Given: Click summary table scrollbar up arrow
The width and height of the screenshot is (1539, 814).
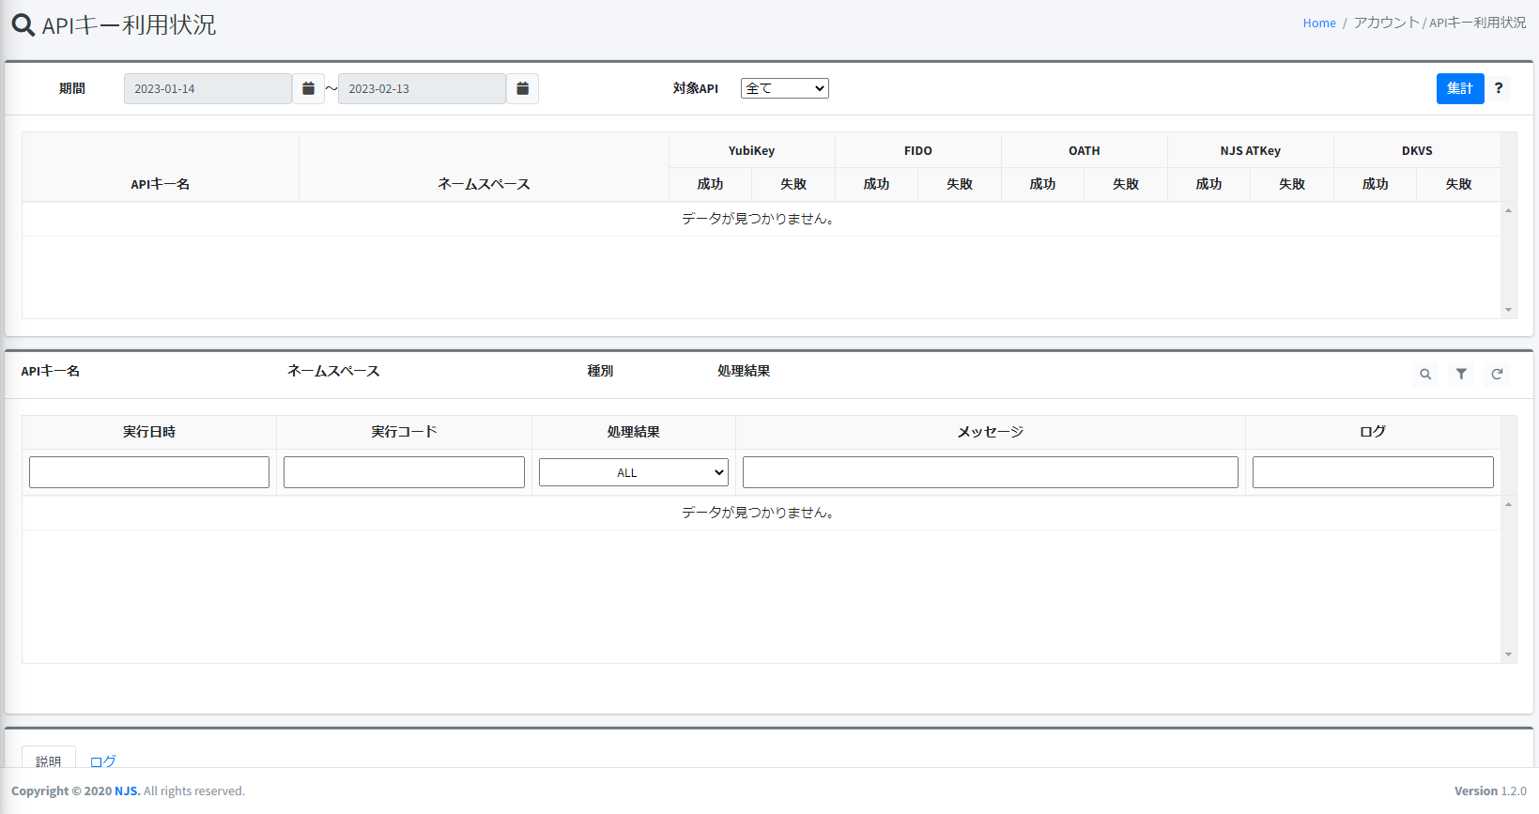Looking at the screenshot, I should [x=1508, y=210].
